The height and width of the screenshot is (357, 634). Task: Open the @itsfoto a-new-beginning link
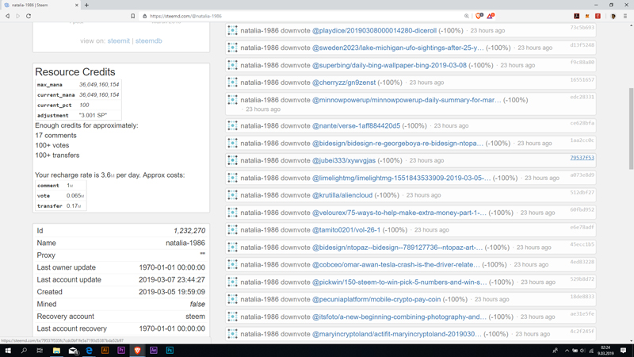[399, 317]
